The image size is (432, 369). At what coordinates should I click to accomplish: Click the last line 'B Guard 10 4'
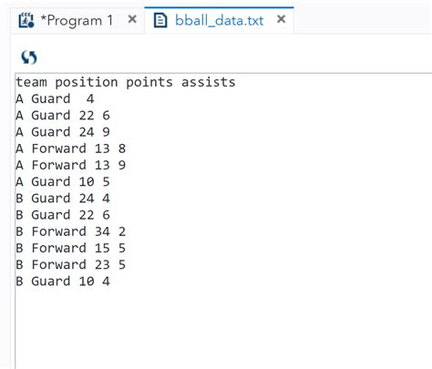point(63,282)
